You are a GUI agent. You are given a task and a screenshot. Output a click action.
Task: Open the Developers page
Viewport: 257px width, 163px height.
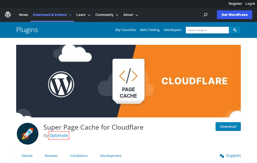click(x=173, y=30)
